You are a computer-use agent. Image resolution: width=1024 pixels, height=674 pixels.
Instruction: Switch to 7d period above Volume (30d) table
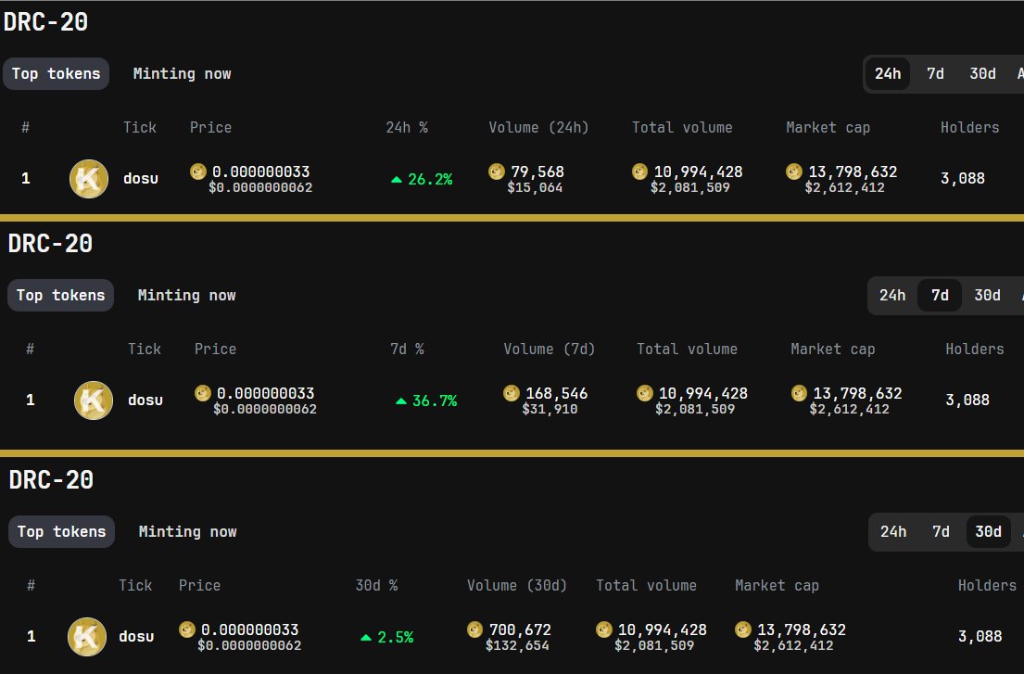click(942, 531)
